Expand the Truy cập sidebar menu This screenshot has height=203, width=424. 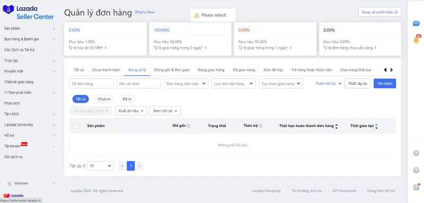pyautogui.click(x=30, y=60)
